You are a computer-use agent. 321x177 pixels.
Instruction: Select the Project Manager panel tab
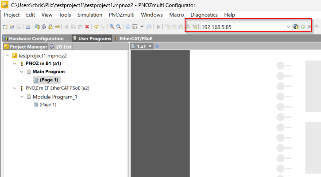tap(26, 47)
